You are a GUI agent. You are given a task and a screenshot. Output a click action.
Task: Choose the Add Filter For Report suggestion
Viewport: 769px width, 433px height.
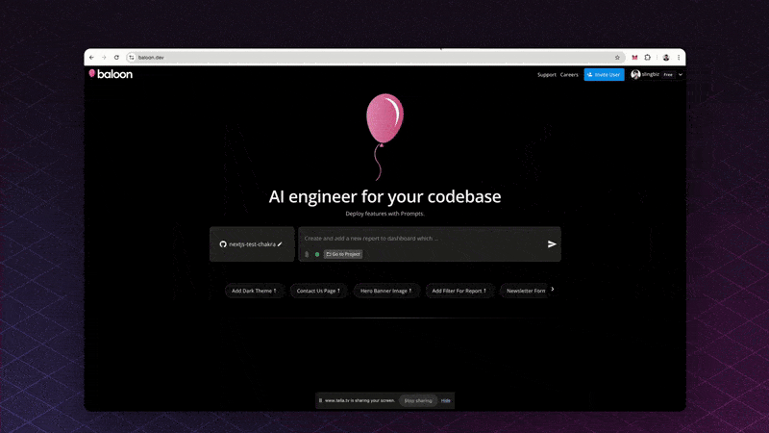pos(459,291)
